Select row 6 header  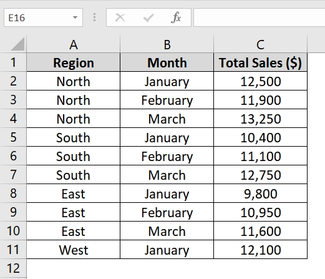click(13, 156)
